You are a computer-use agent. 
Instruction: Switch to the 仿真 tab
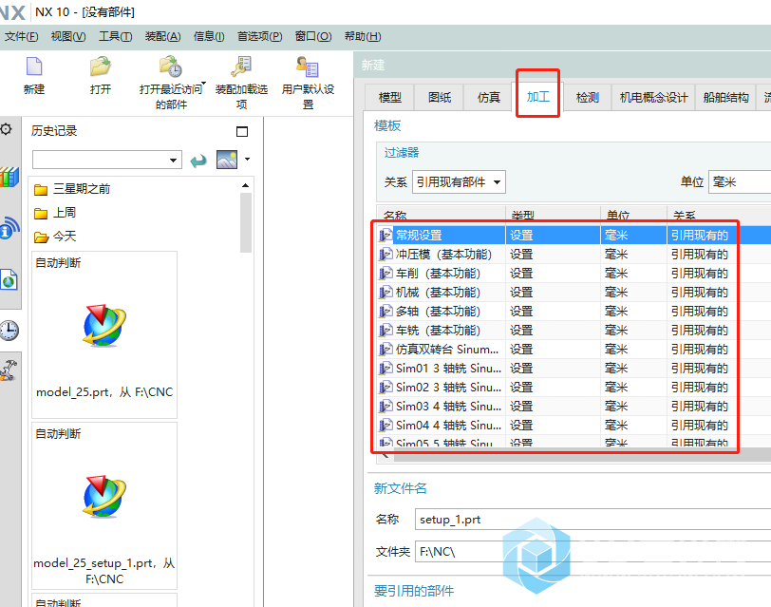[x=489, y=98]
